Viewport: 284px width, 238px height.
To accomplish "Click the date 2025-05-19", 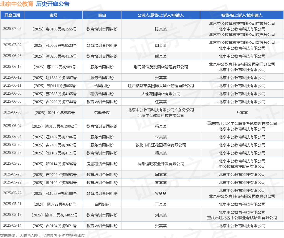I will (x=12, y=215).
